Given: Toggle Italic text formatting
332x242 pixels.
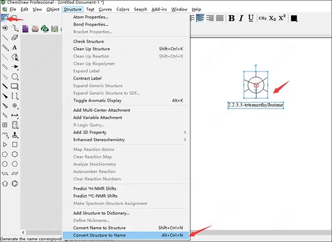Looking at the screenshot, I should click(242, 18).
